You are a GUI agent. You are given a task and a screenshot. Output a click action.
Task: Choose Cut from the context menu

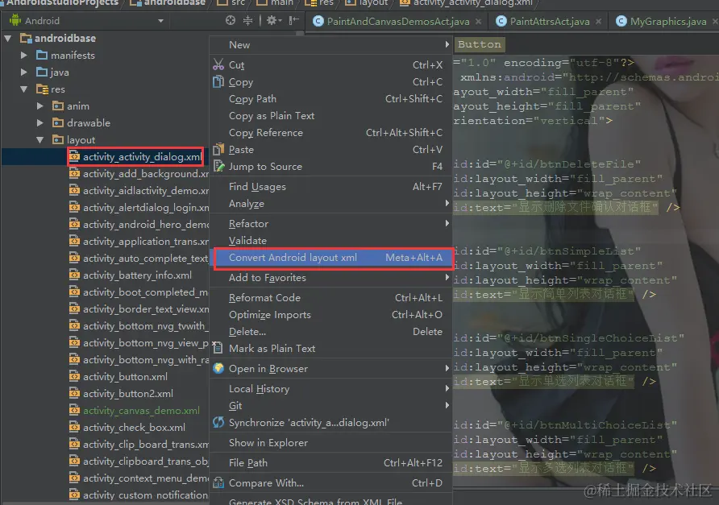(331, 65)
